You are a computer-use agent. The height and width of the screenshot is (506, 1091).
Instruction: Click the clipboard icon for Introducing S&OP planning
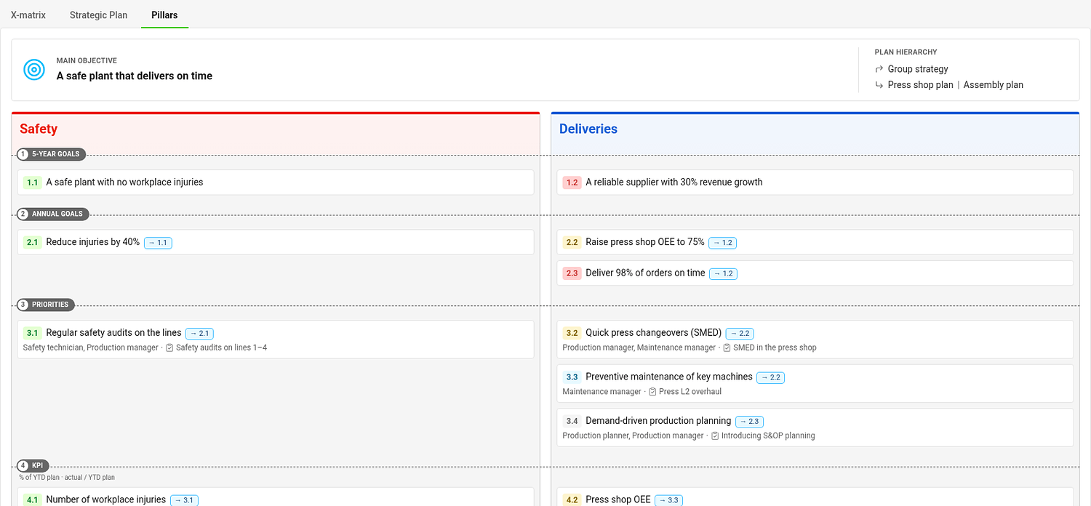(715, 436)
